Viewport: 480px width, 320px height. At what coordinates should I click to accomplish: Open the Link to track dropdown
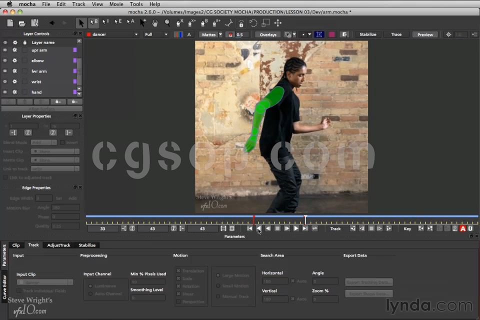55,169
